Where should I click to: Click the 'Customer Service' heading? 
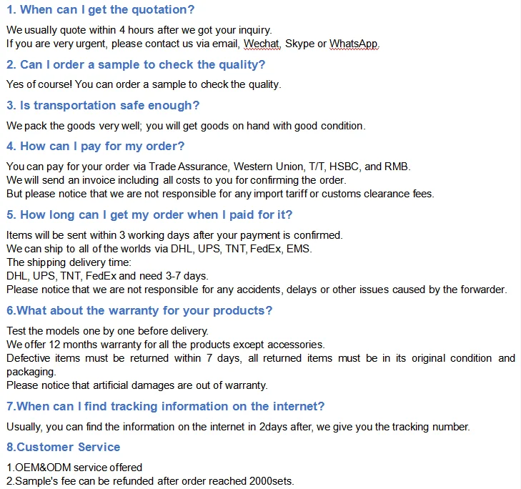tap(64, 447)
